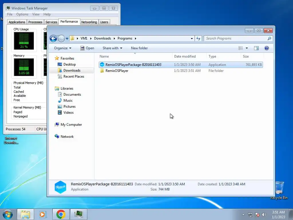Select Downloads in the address breadcrumb
293x220 pixels.
[102, 38]
